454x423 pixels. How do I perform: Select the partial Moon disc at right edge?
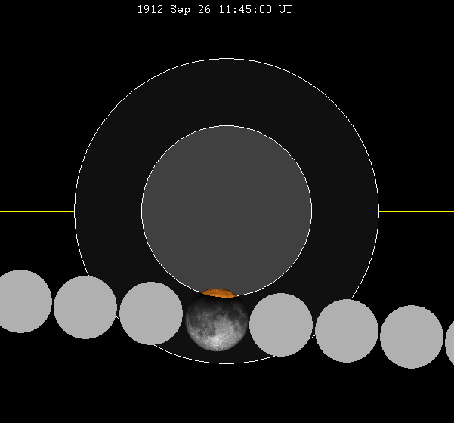point(450,343)
